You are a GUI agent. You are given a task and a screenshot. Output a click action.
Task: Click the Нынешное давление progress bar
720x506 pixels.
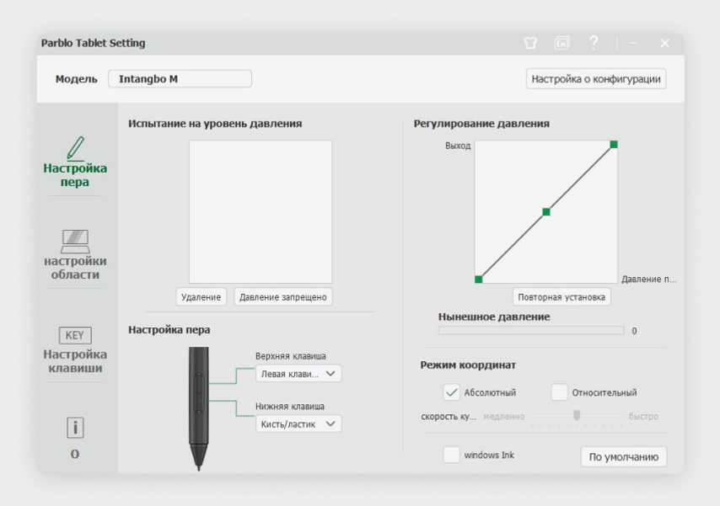(x=531, y=331)
